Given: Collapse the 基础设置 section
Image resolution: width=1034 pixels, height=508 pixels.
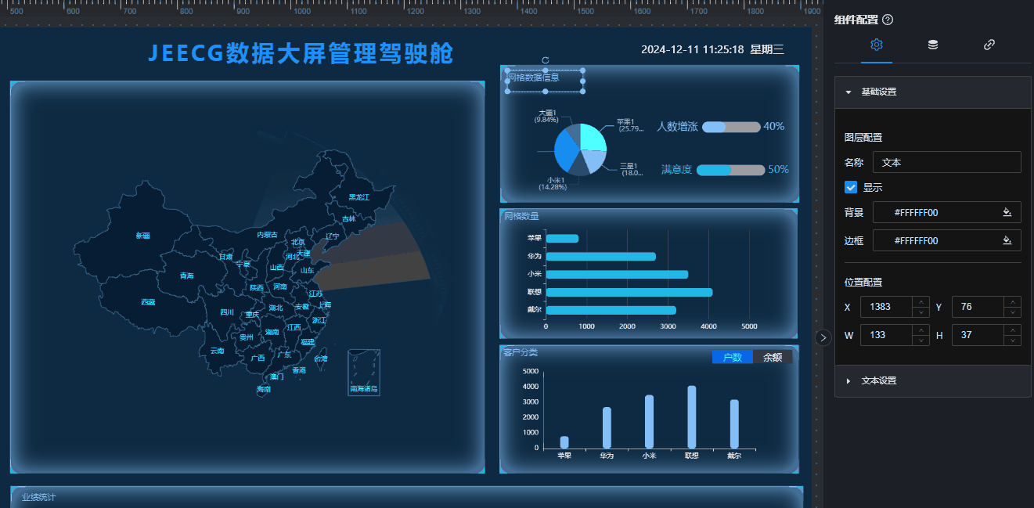Looking at the screenshot, I should pos(932,92).
